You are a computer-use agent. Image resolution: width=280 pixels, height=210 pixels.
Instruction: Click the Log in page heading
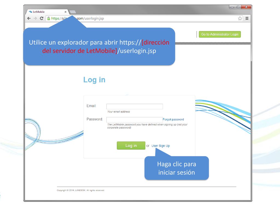click(x=94, y=80)
